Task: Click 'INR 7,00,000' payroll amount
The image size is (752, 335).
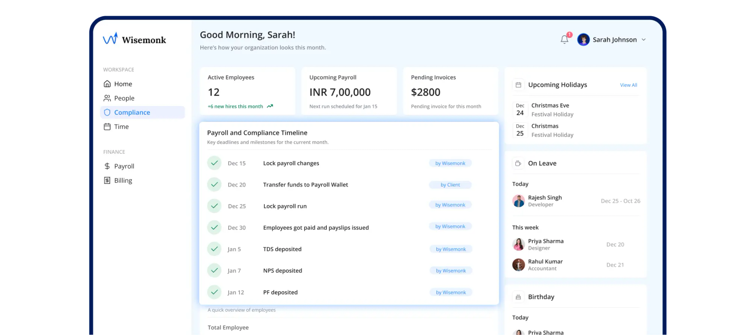Action: (340, 92)
